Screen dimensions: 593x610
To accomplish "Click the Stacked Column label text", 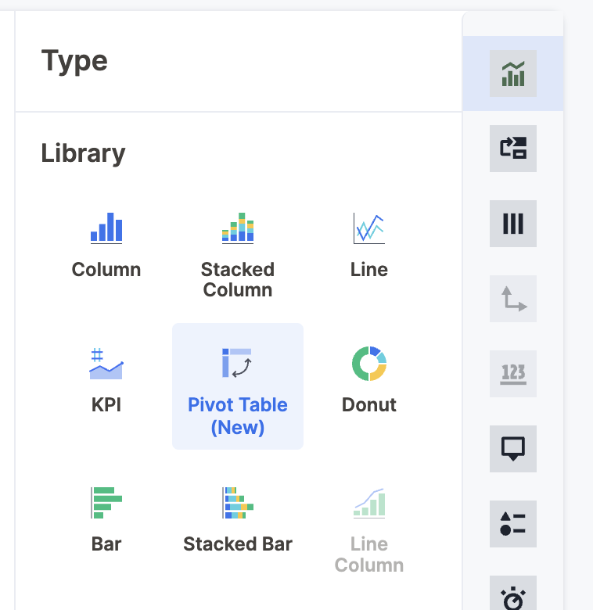I will (x=237, y=280).
